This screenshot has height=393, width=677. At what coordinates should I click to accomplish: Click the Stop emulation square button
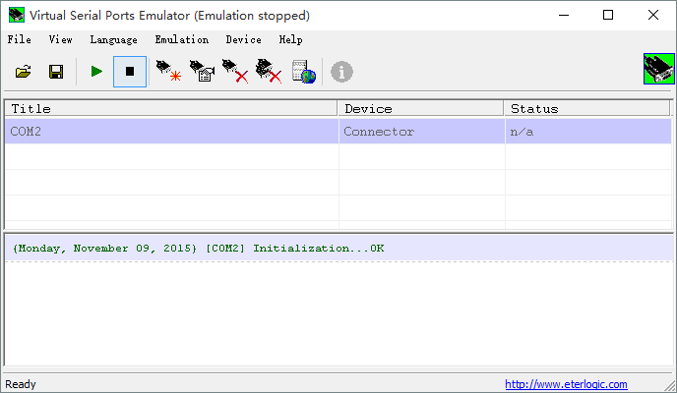(130, 72)
